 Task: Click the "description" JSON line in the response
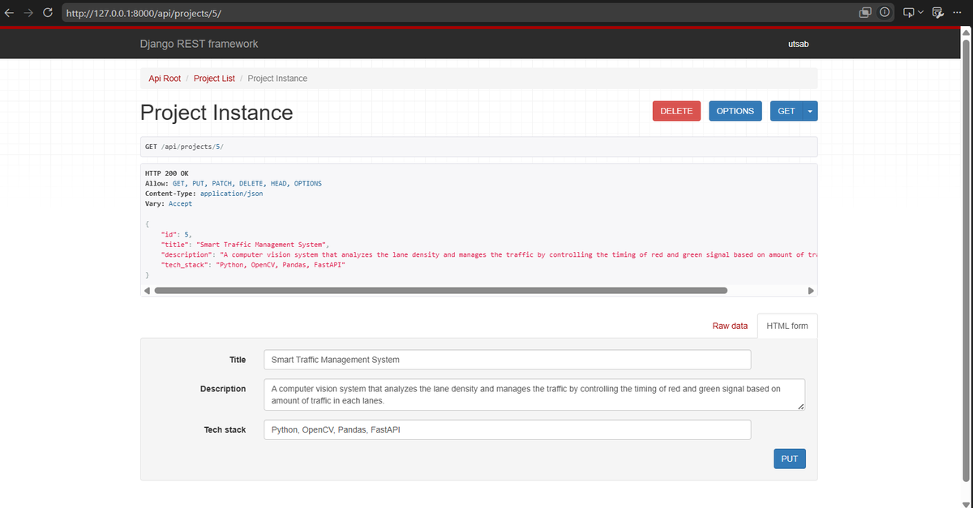click(x=489, y=254)
